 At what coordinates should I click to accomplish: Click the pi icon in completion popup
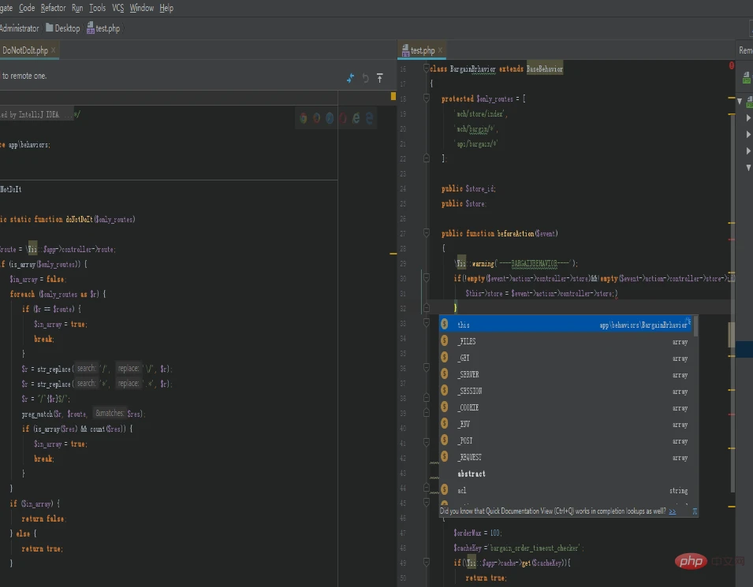(x=695, y=511)
